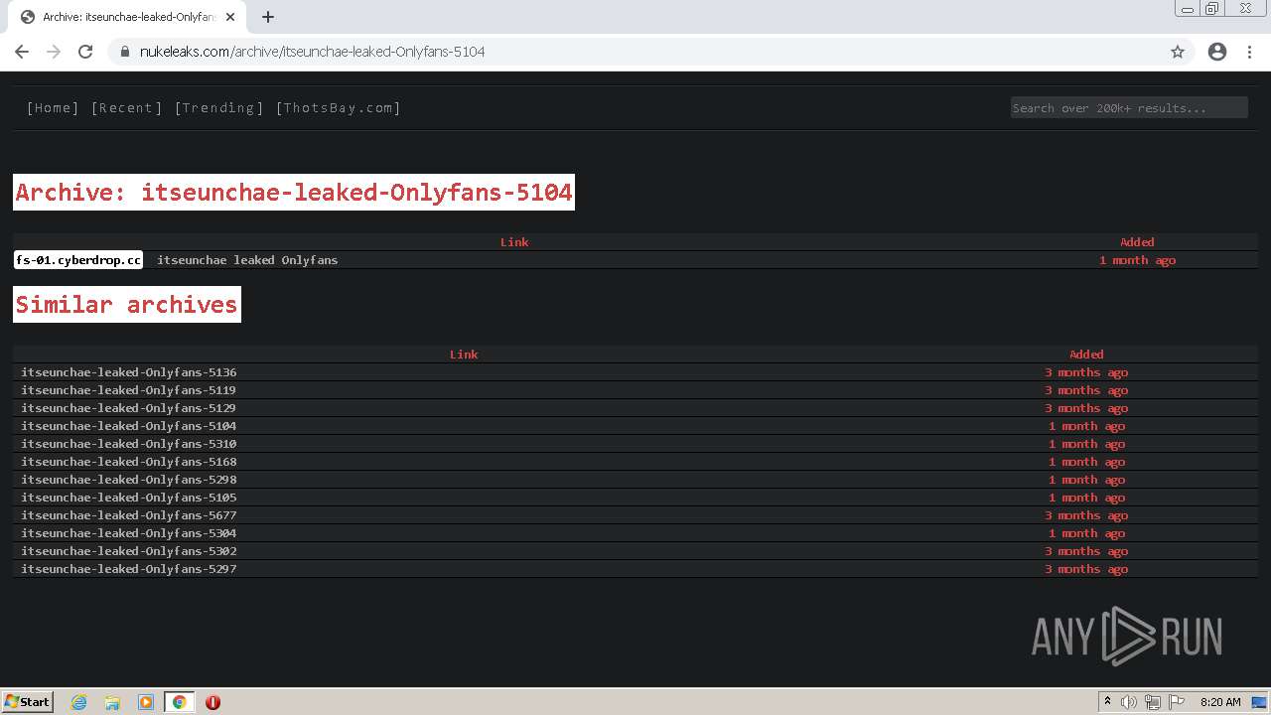The image size is (1271, 715).
Task: Go back using the browser back arrow
Action: coord(22,52)
